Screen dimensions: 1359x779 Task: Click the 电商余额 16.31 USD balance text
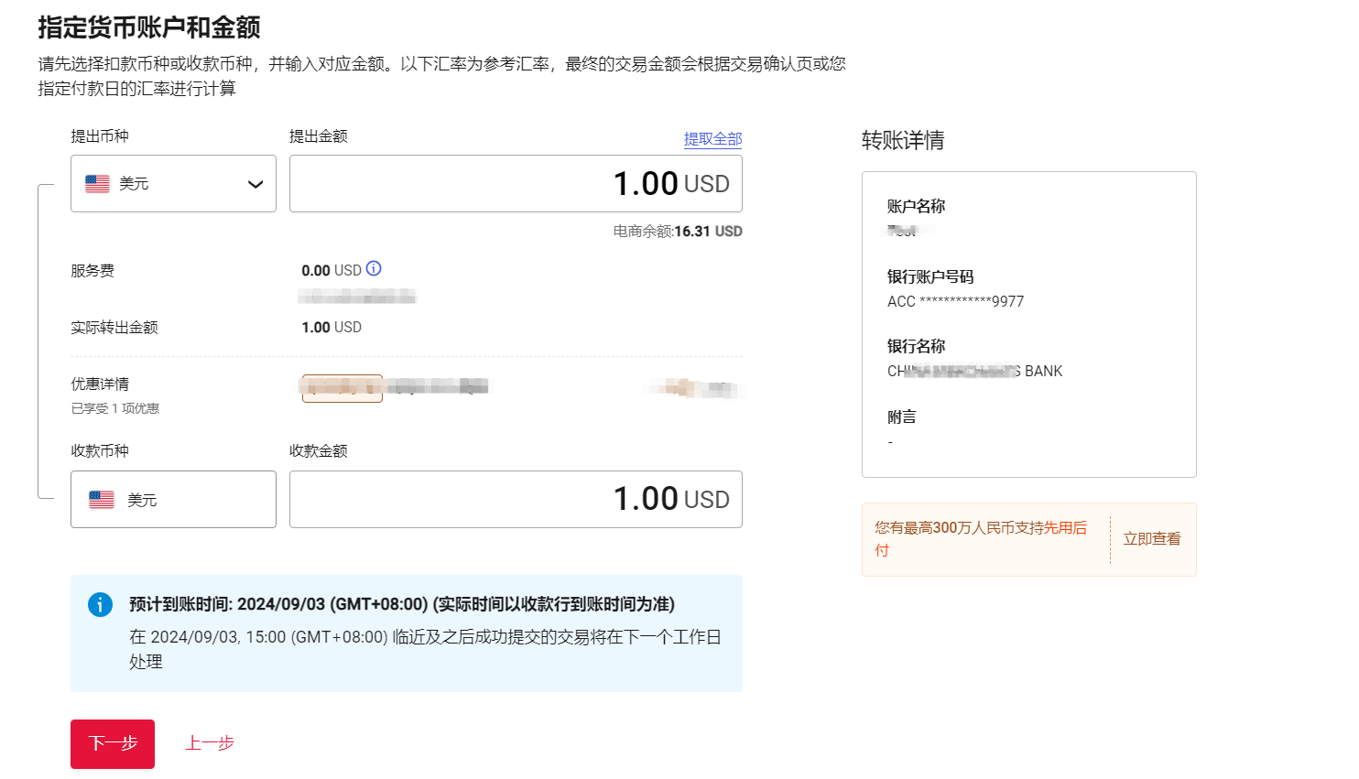pos(678,232)
